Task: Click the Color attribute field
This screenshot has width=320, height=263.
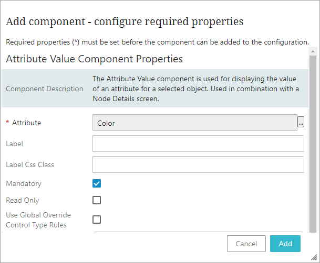Action: click(195, 123)
